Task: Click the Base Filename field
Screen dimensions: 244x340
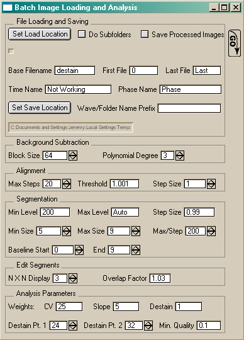Action: tap(75, 71)
